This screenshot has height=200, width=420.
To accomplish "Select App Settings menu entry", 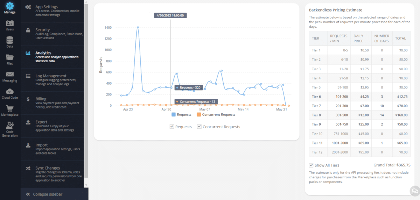I will 52,11.
